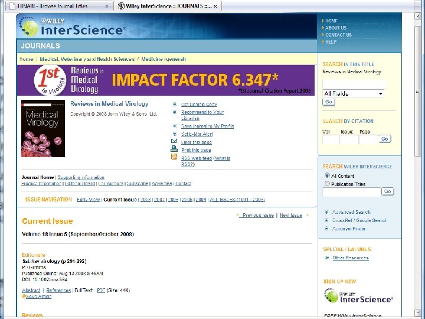Close the HINARI browser tab
The height and width of the screenshot is (319, 425).
pyautogui.click(x=107, y=6)
